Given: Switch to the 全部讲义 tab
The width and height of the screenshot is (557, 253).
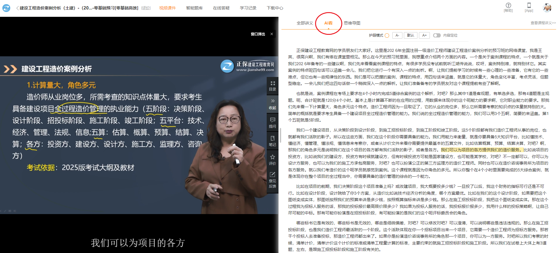Looking at the screenshot, I should [x=304, y=23].
